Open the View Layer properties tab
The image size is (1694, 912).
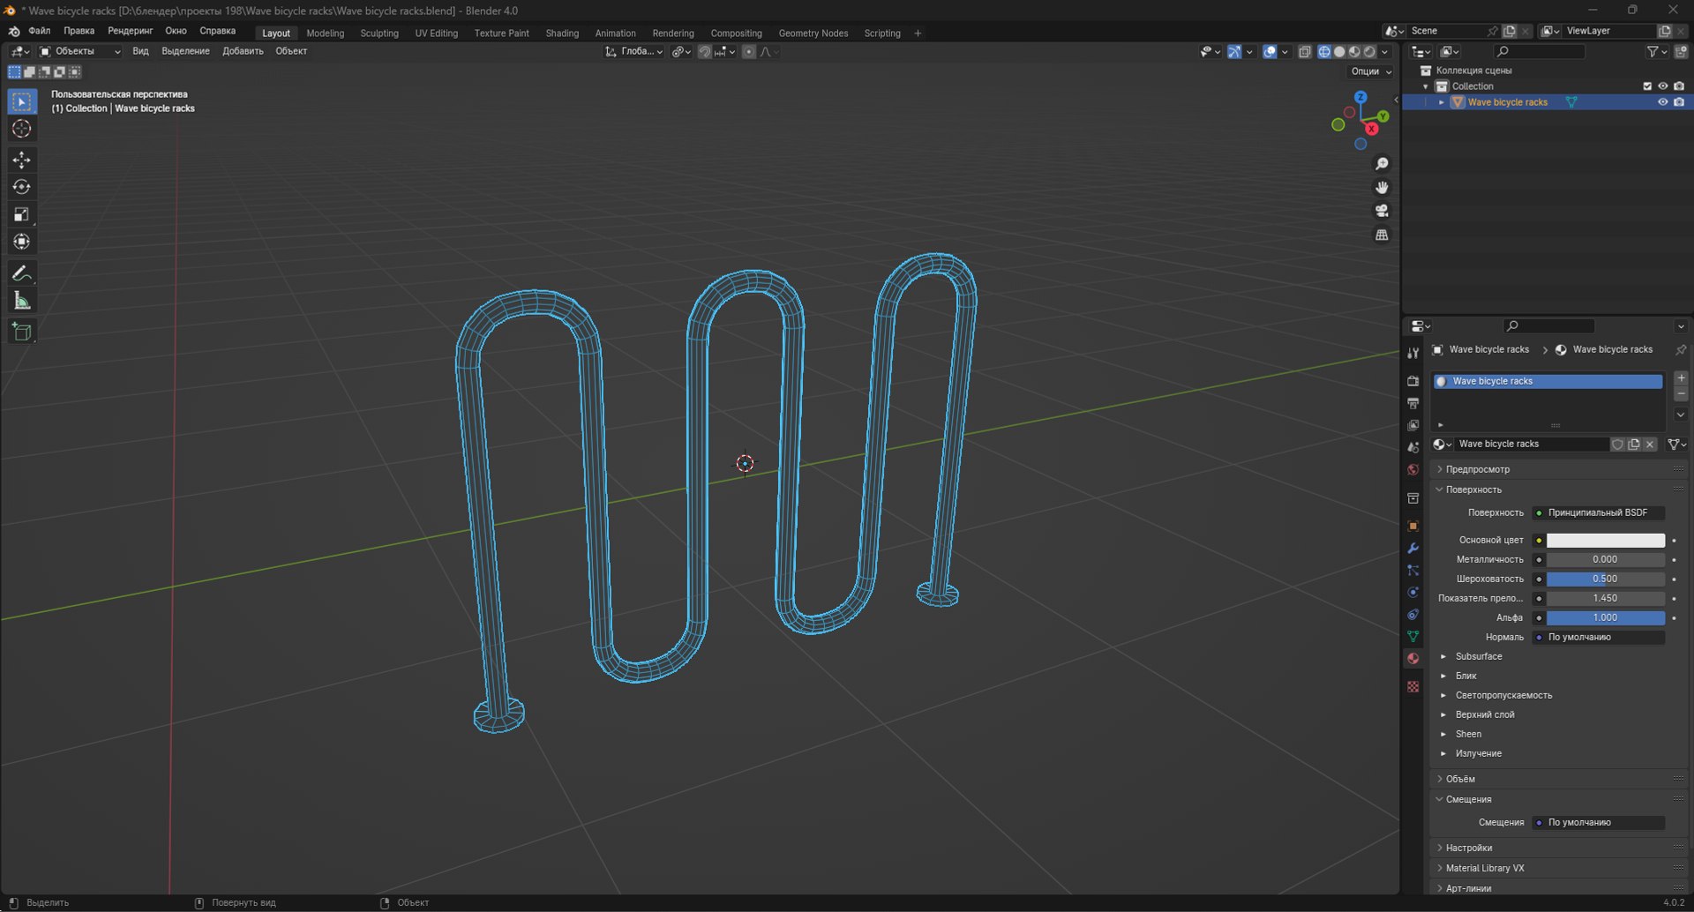[x=1413, y=425]
